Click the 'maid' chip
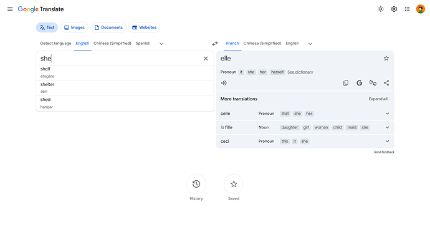This screenshot has width=430, height=242. [352, 127]
